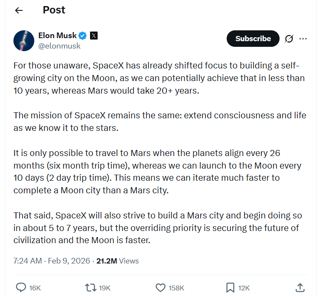Open the post timestamp 7:24 AM link
The height and width of the screenshot is (296, 319).
(28, 260)
